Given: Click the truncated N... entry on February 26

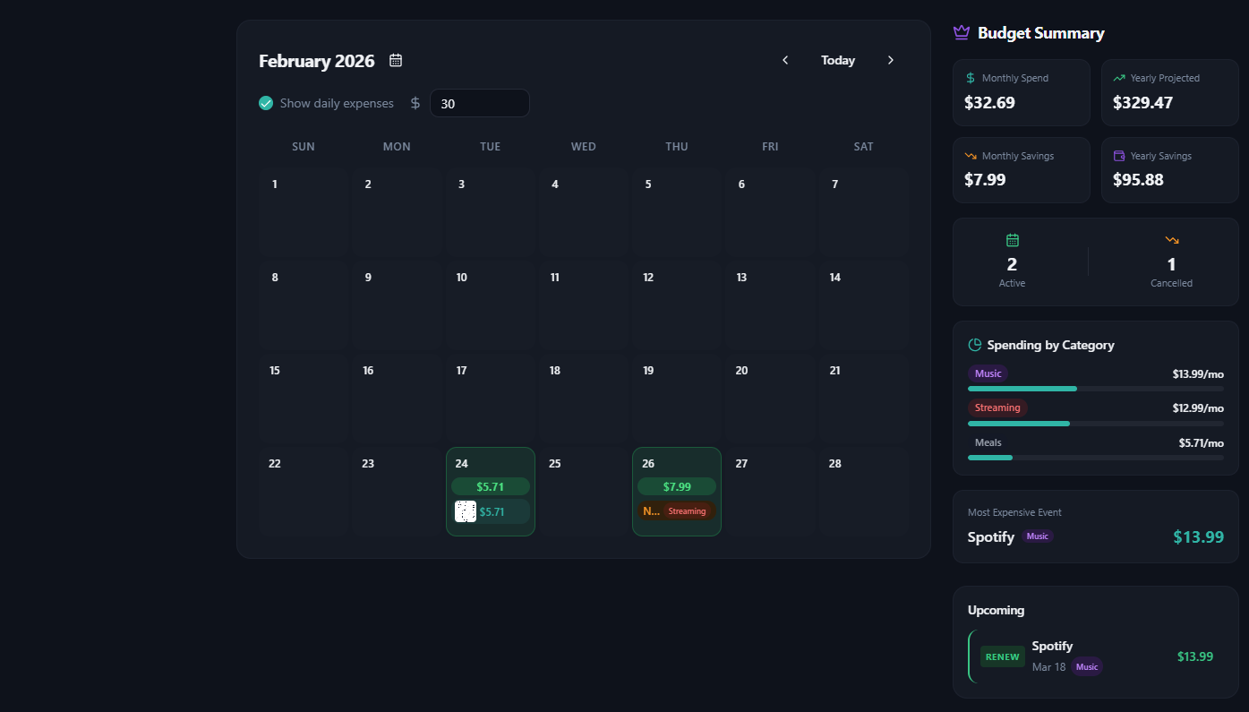Looking at the screenshot, I should 651,511.
